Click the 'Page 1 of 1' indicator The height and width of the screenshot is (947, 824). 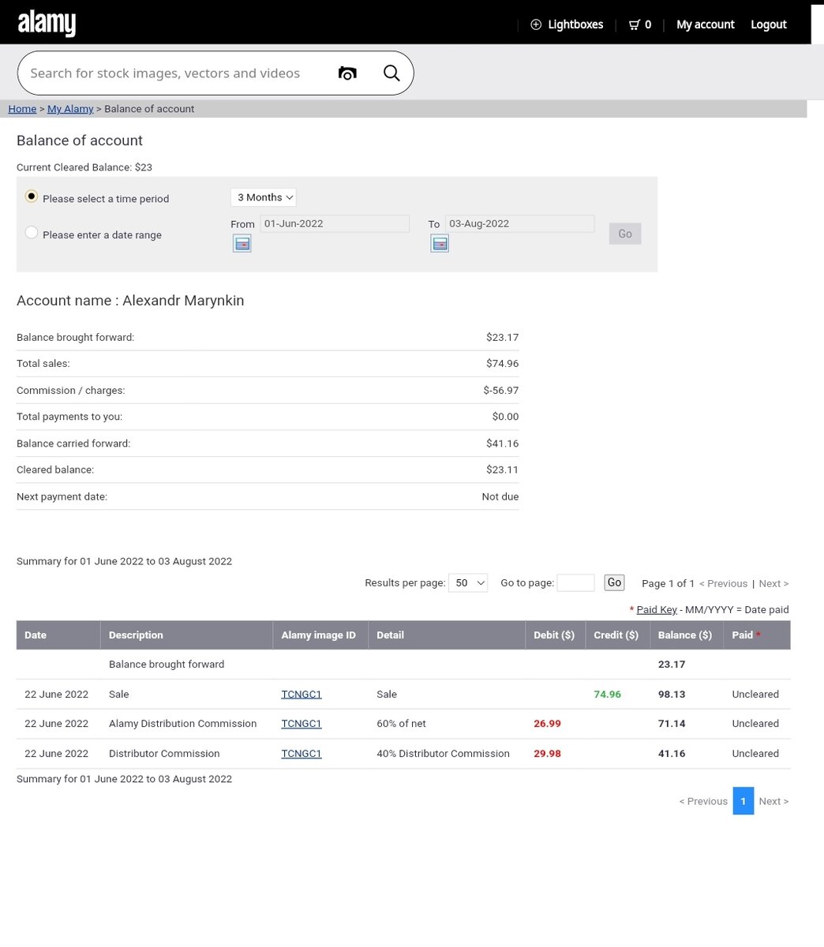pos(668,583)
